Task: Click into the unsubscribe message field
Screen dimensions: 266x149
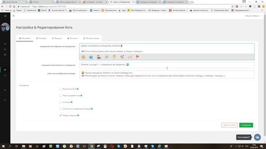Action: [167, 65]
